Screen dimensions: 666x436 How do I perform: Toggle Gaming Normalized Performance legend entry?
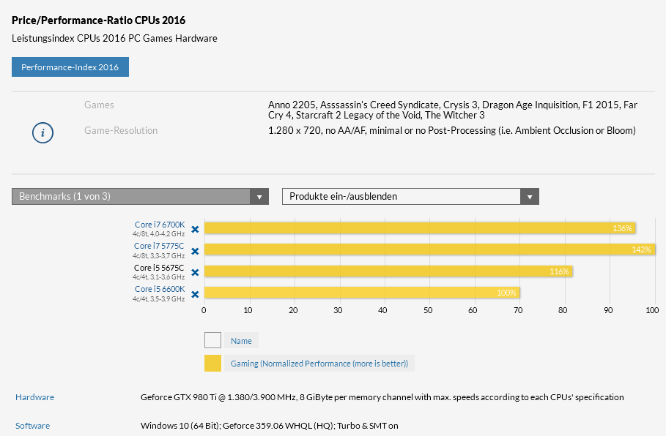[319, 364]
